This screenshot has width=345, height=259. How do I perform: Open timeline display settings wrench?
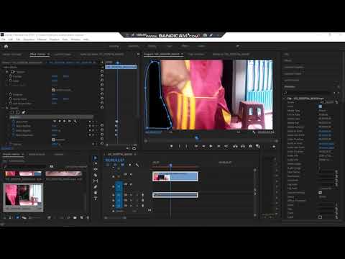[137, 165]
